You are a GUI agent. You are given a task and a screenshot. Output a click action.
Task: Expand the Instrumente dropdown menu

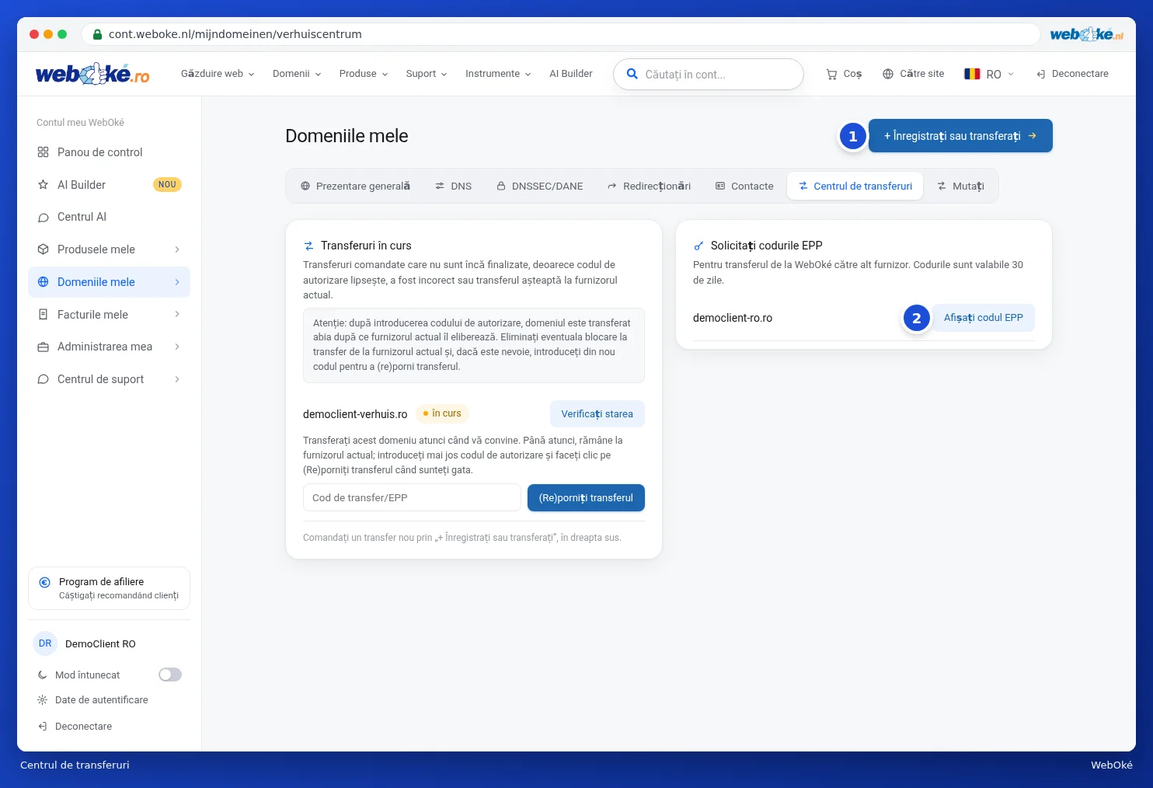pos(498,74)
